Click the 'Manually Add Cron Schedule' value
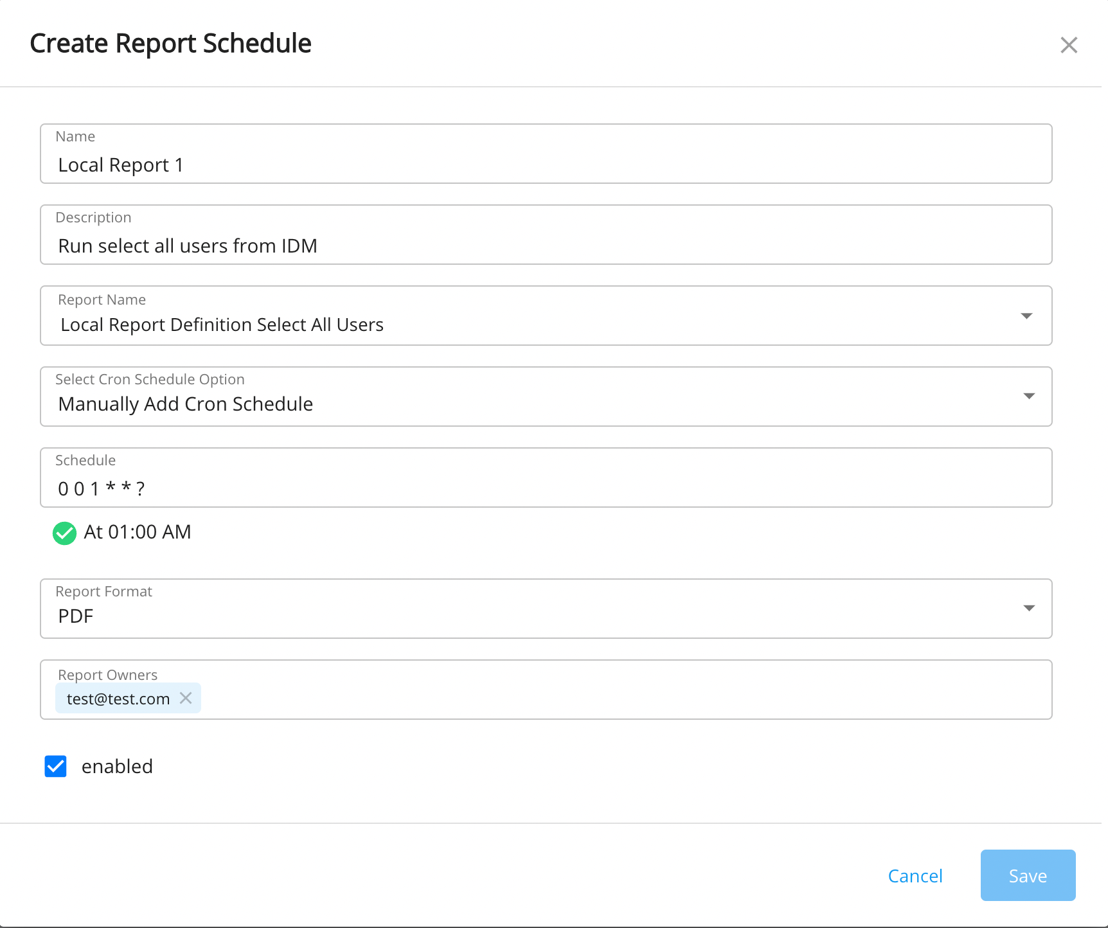This screenshot has width=1108, height=928. click(x=185, y=404)
